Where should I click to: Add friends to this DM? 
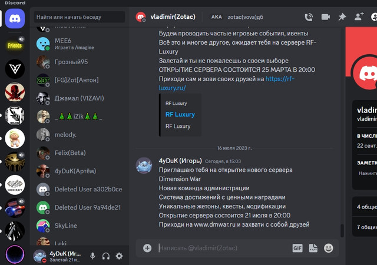[x=359, y=17]
